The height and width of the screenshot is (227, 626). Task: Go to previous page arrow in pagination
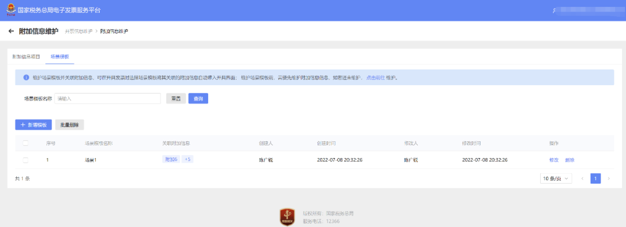point(583,178)
